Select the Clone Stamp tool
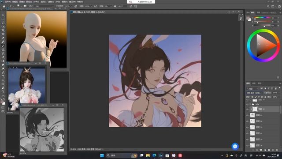This screenshot has width=282, height=159. (x=3, y=49)
